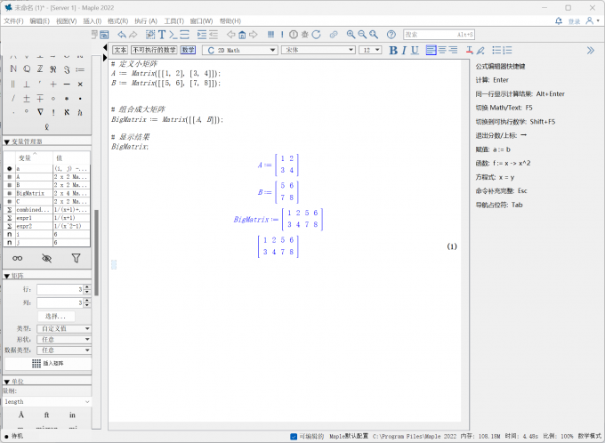Execute entire worksheet (!!! icon)
605x443 pixels.
click(x=270, y=35)
